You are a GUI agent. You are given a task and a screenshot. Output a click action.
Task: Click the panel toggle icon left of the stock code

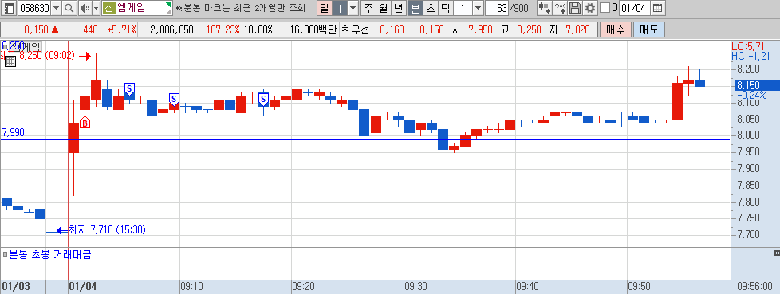(x=9, y=8)
